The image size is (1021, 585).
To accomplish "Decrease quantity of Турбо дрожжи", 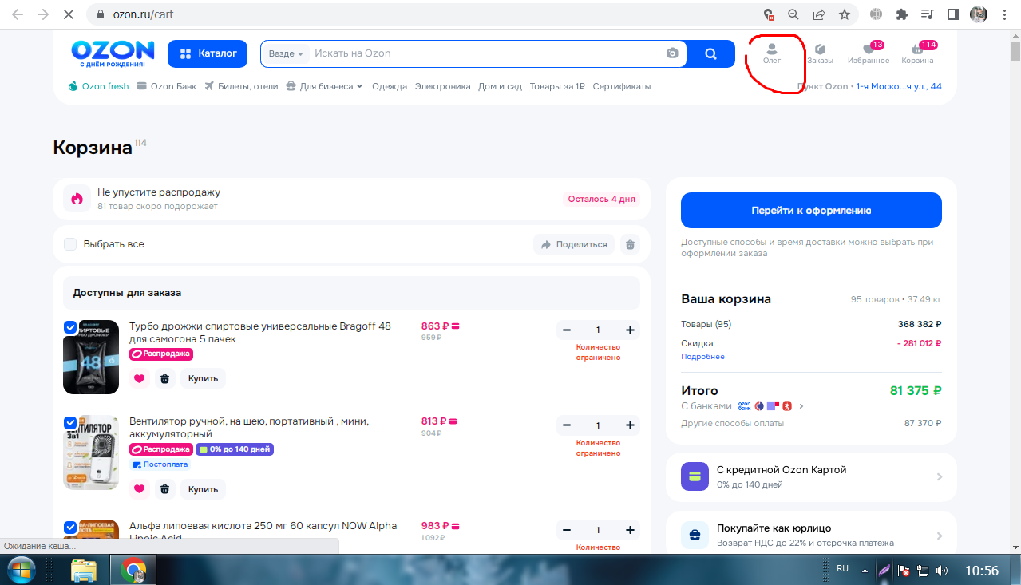I will point(567,330).
